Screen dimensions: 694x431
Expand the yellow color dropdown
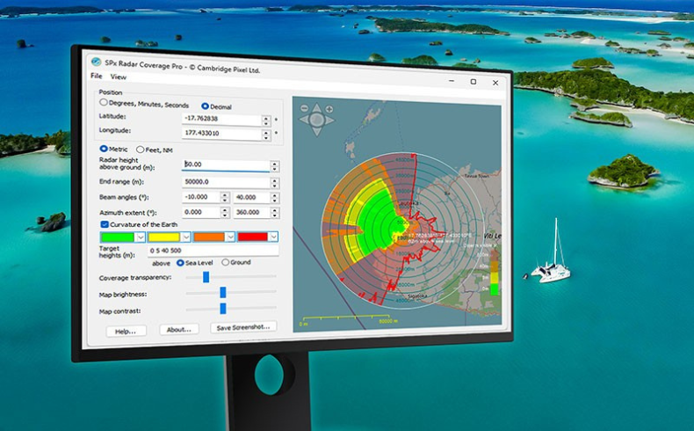coord(186,237)
